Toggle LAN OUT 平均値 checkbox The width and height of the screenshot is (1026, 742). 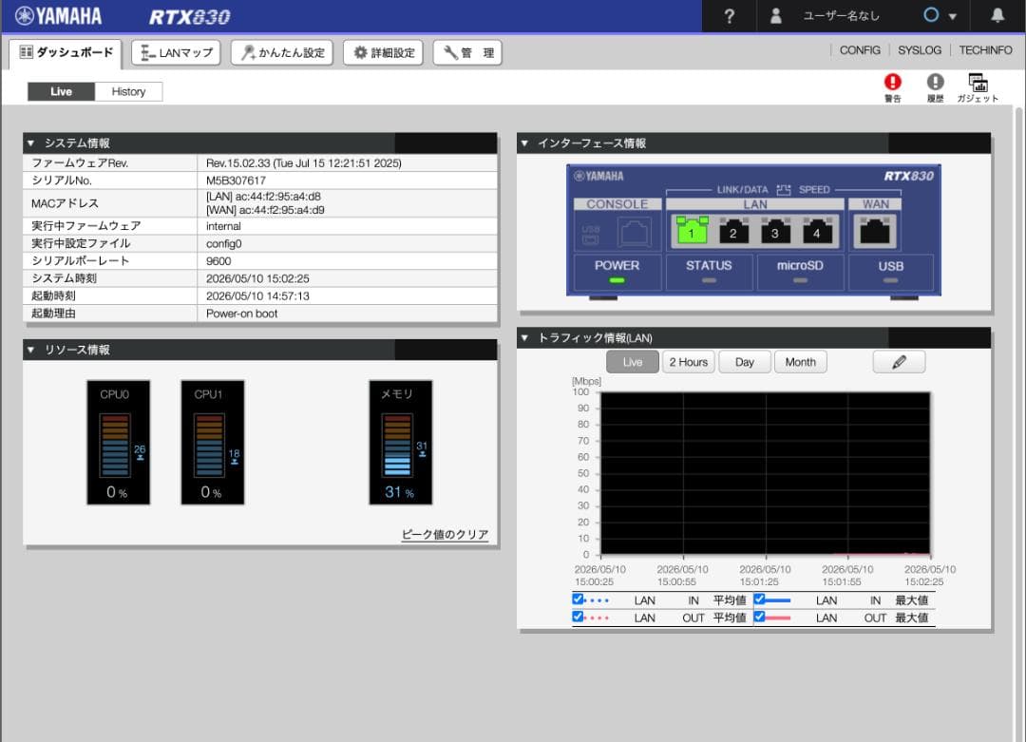point(578,617)
